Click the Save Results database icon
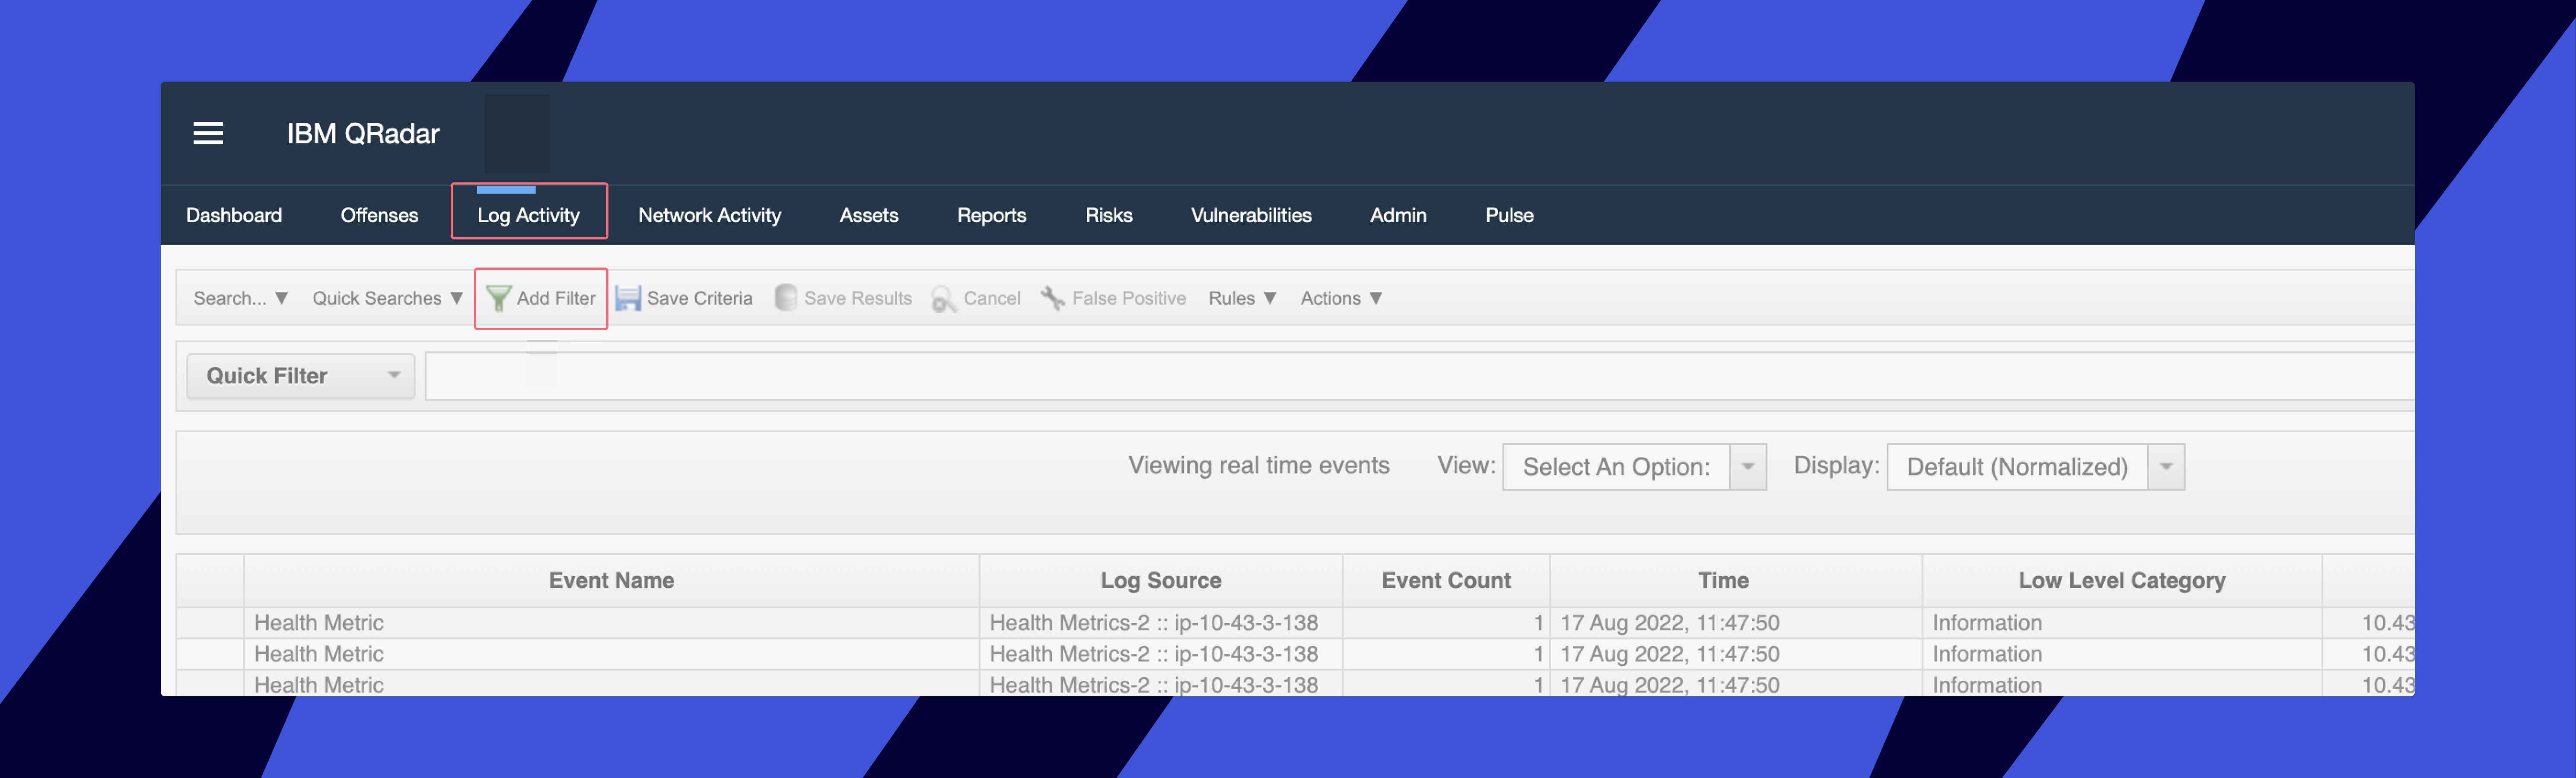This screenshot has height=778, width=2576. tap(786, 297)
